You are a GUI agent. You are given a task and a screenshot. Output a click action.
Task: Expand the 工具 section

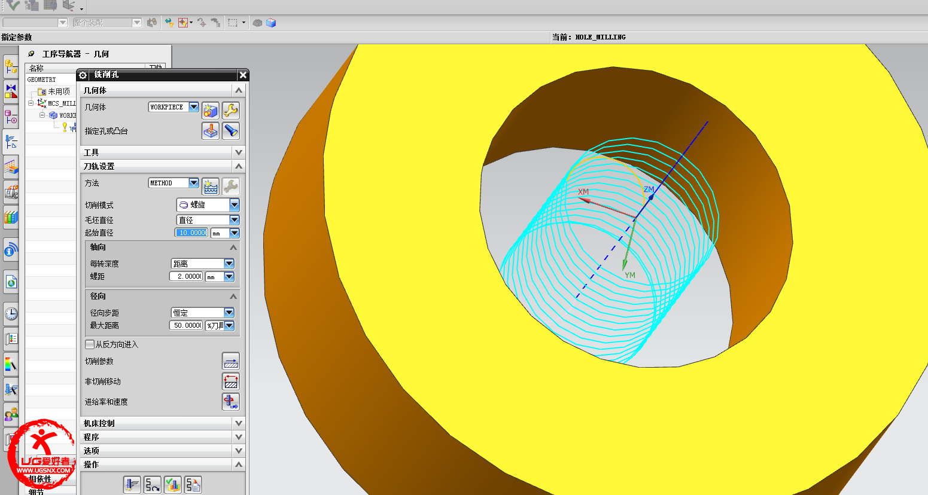coord(239,152)
